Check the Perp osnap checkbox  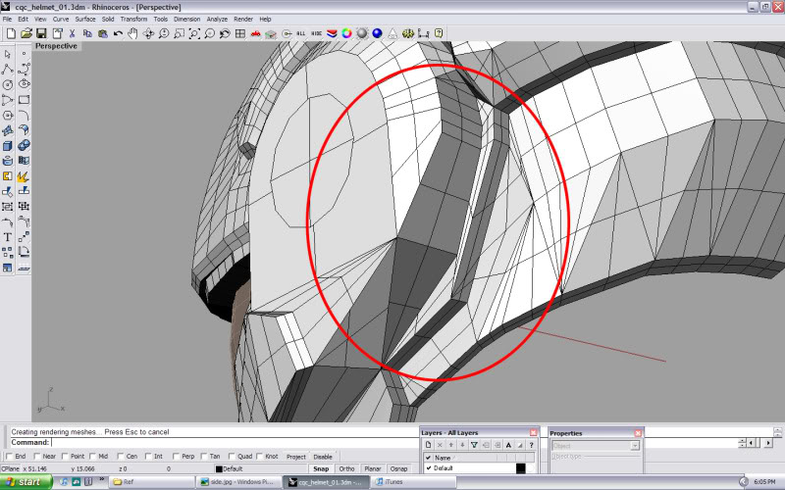[x=176, y=457]
